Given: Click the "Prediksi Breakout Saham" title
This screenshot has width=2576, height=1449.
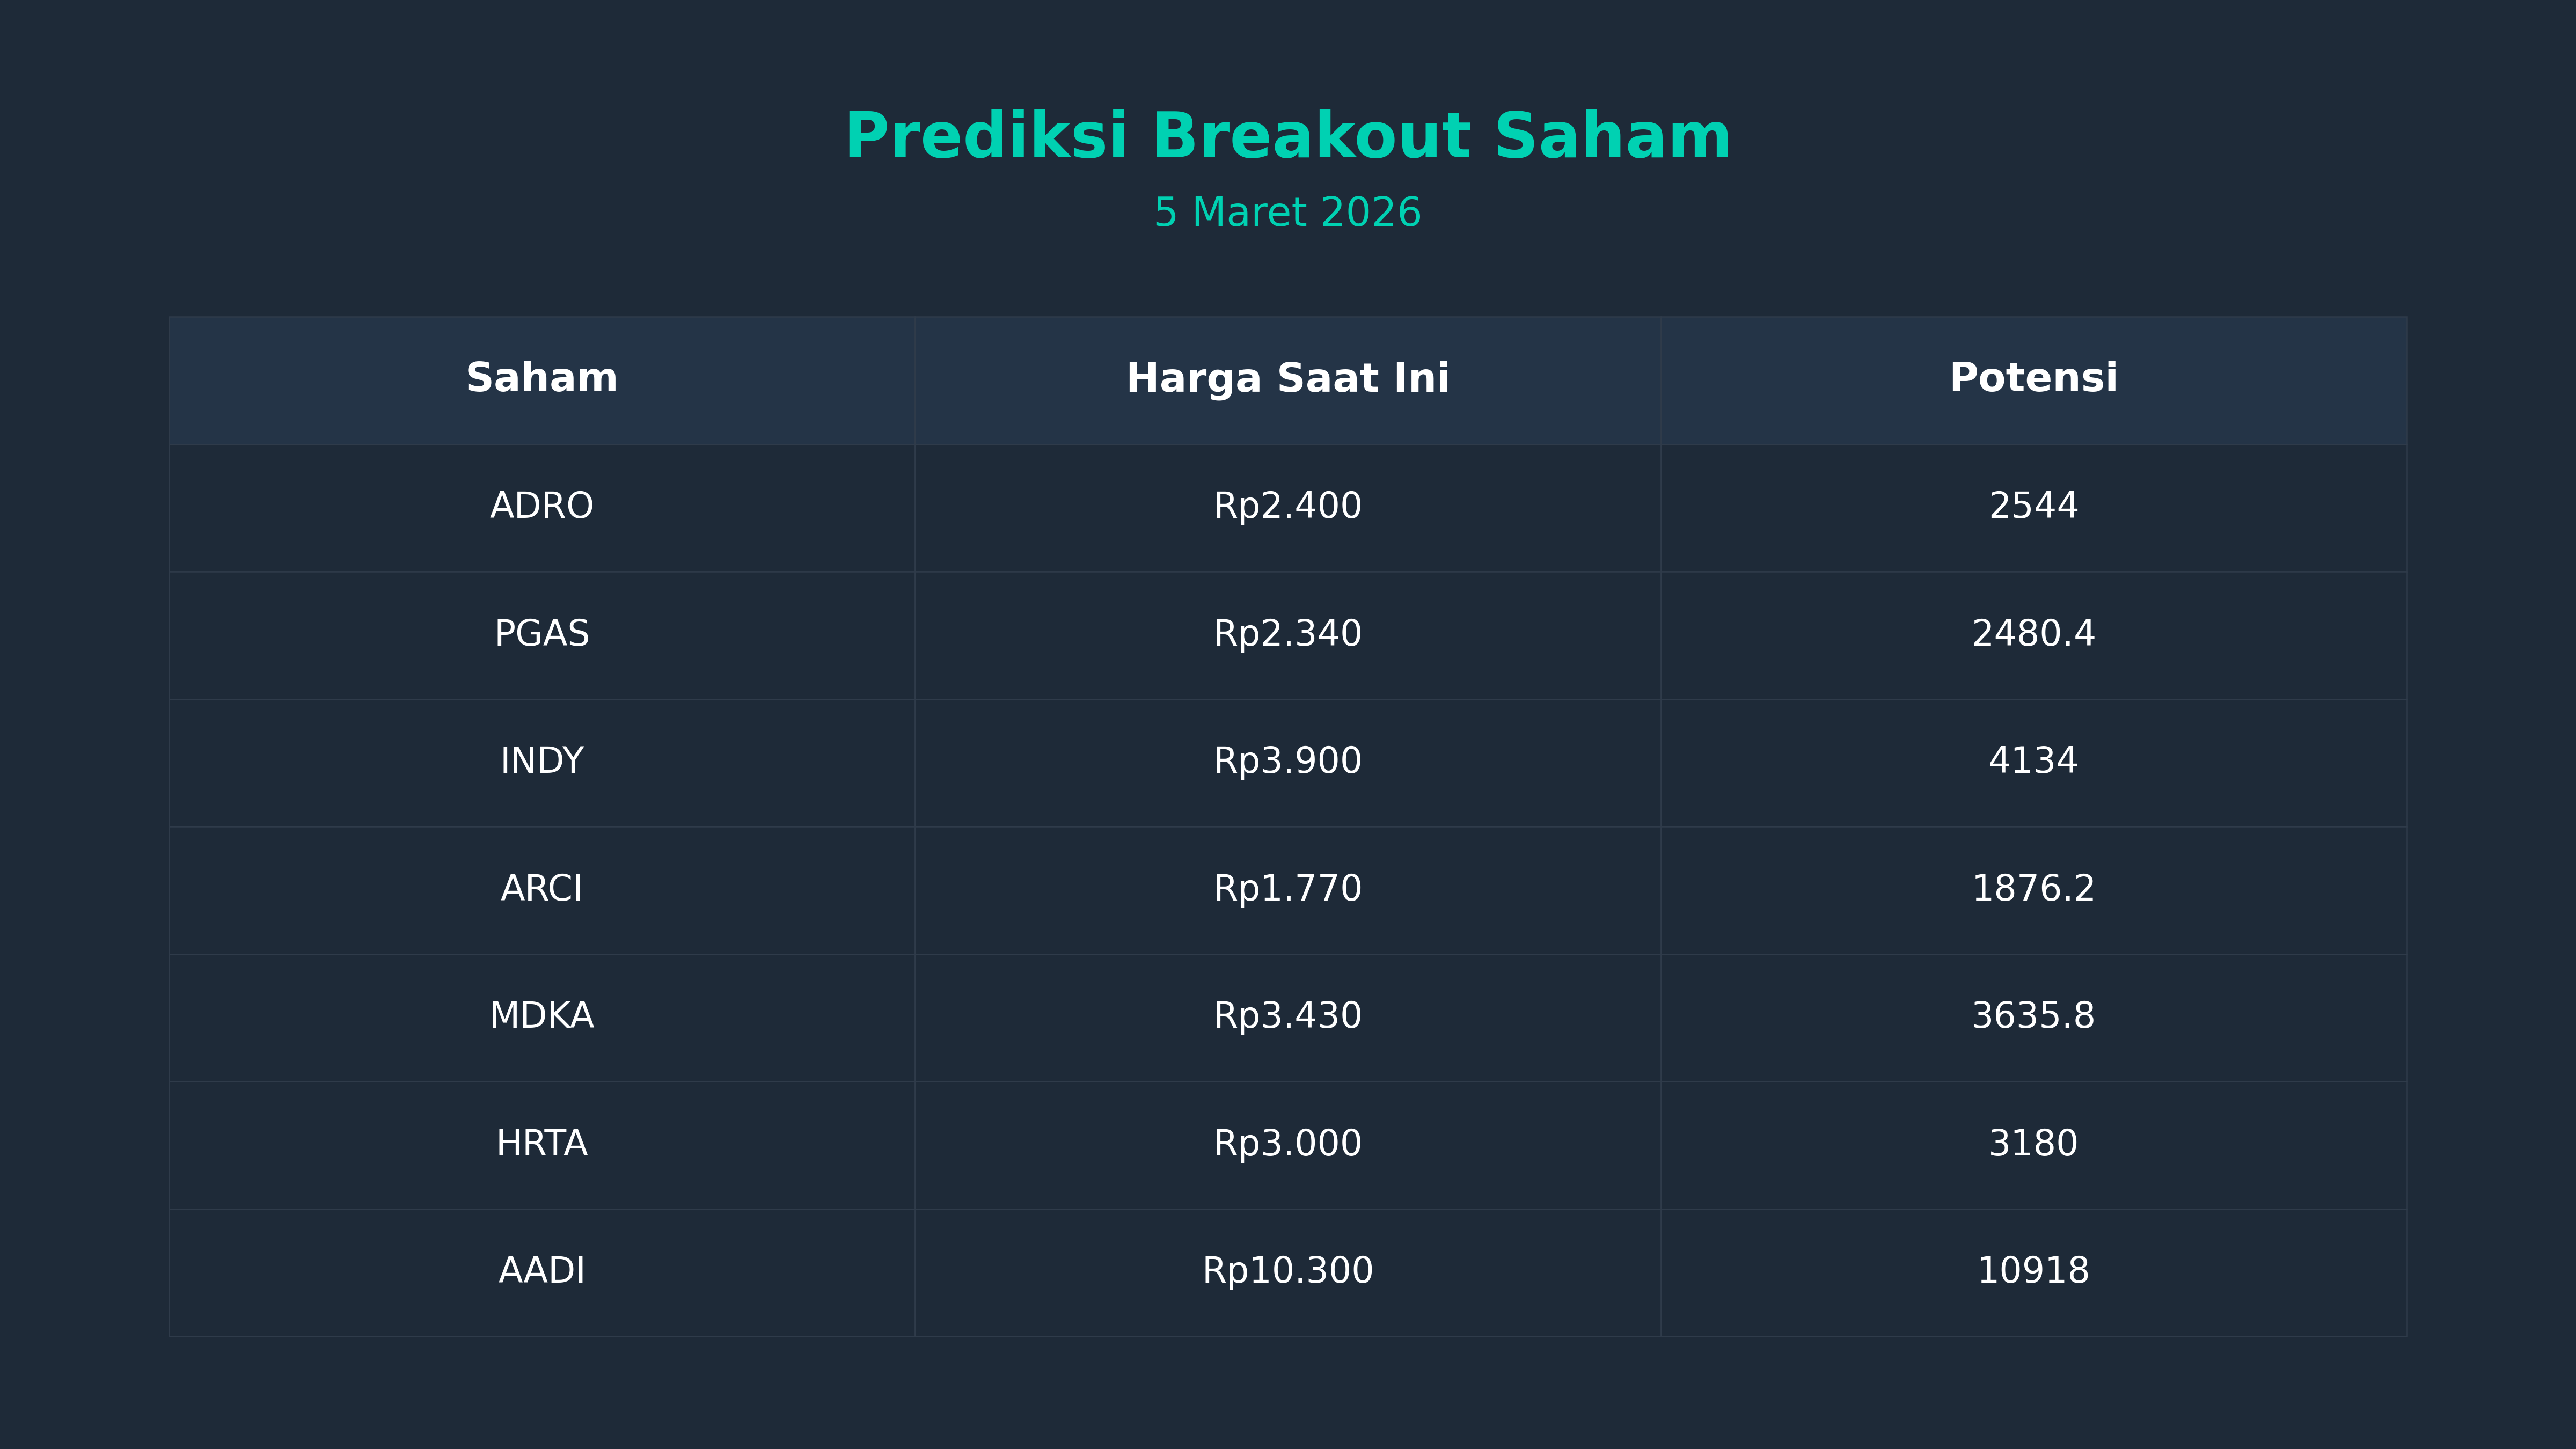Looking at the screenshot, I should (1287, 136).
